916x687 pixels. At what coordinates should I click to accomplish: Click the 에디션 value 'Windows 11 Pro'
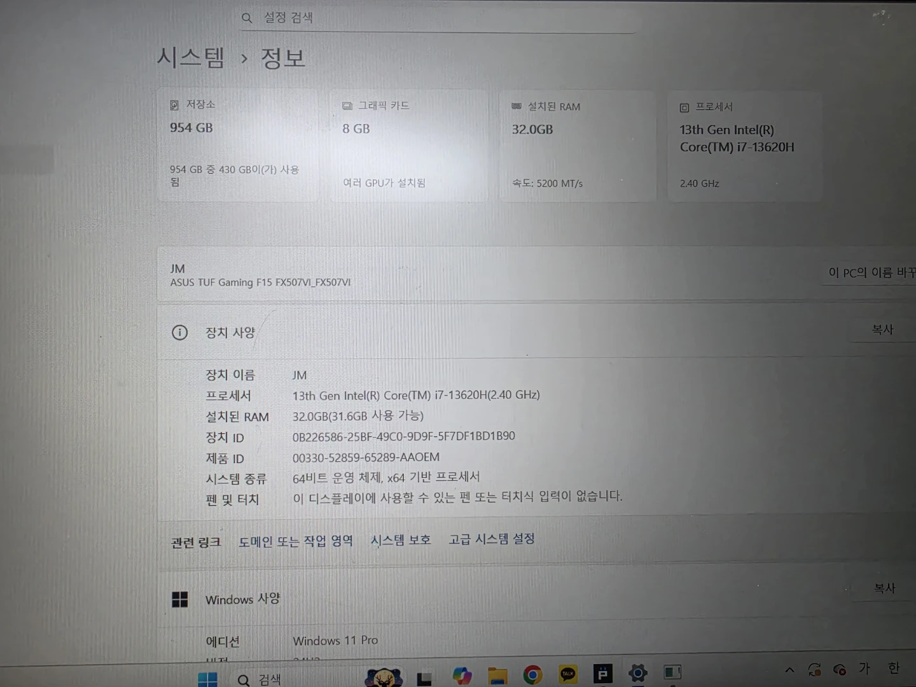click(335, 641)
